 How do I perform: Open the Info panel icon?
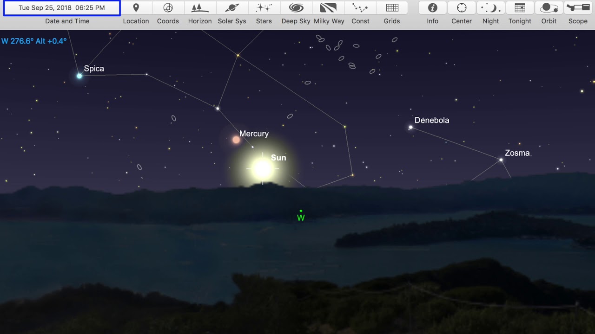433,8
